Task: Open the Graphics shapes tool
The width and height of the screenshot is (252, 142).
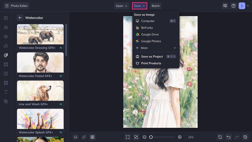Action: click(x=6, y=74)
